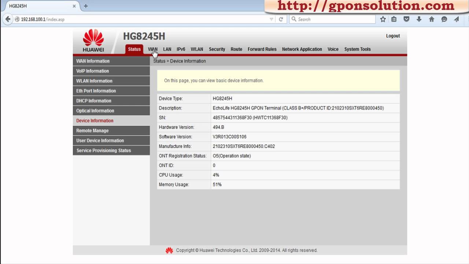Image resolution: width=469 pixels, height=264 pixels.
Task: Click the chat smiley toolbar icon
Action: (444, 19)
